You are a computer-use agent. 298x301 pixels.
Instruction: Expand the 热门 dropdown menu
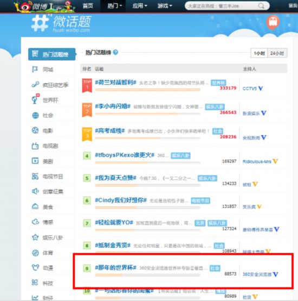pyautogui.click(x=114, y=6)
